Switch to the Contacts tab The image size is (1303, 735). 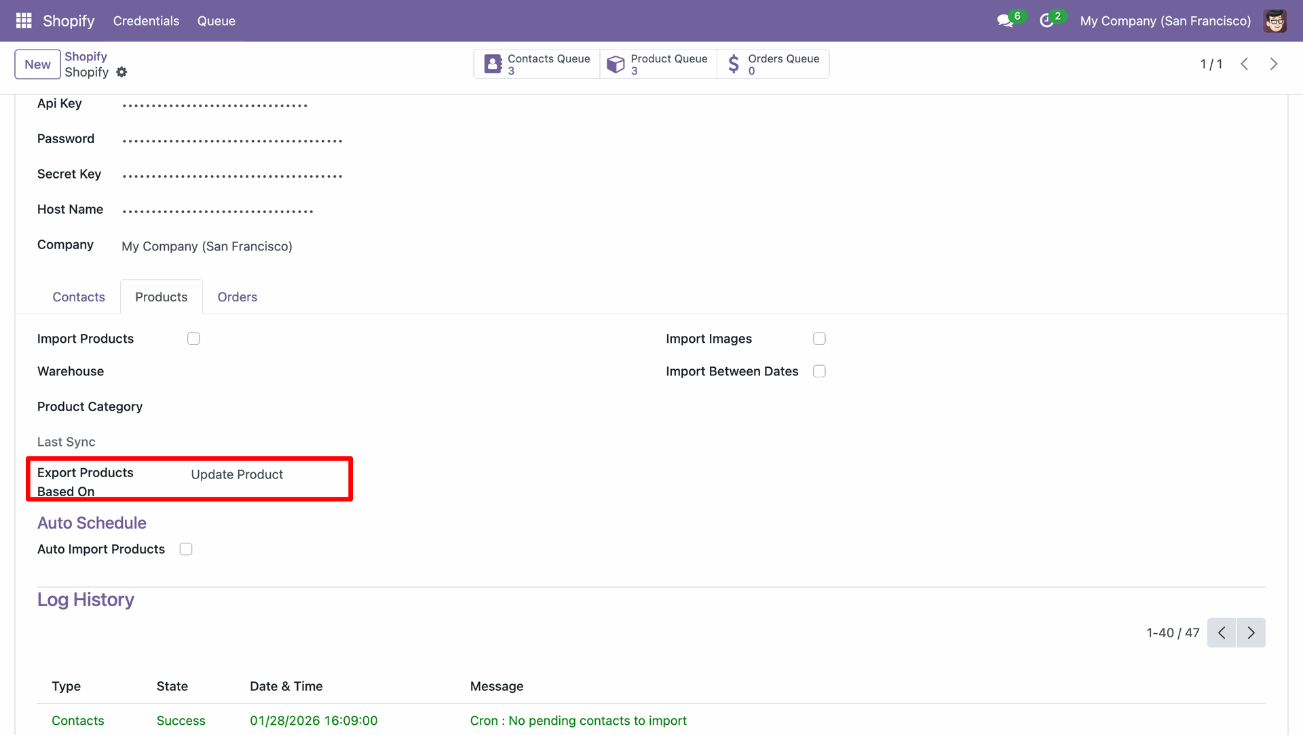tap(79, 297)
